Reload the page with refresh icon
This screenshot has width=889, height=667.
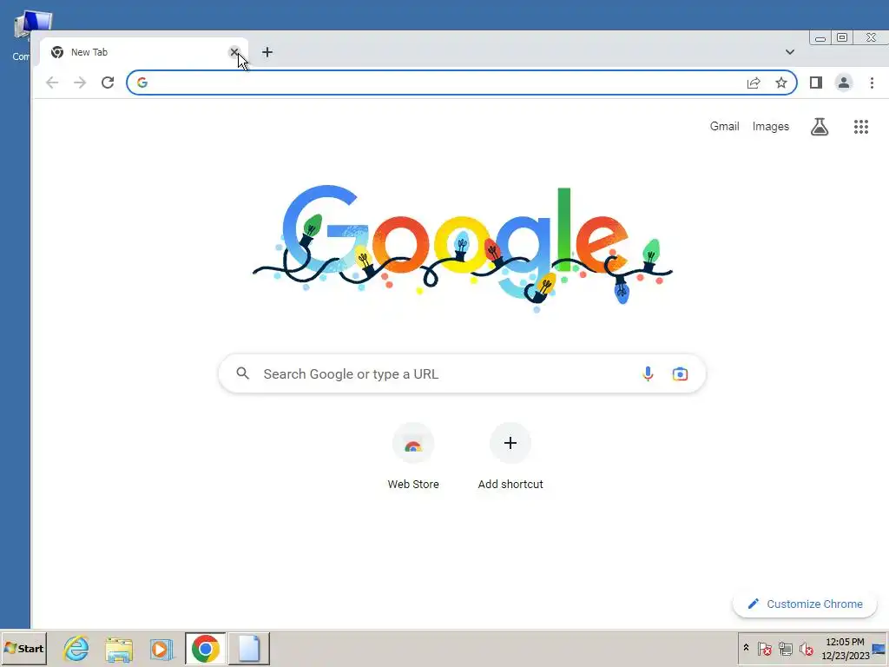(108, 83)
